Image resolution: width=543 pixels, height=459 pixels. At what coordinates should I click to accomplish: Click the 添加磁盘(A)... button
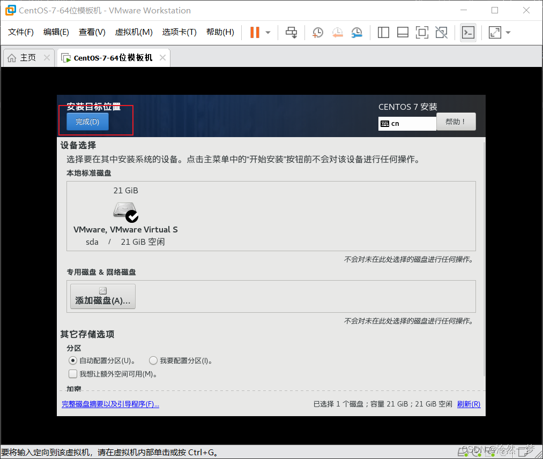coord(103,296)
